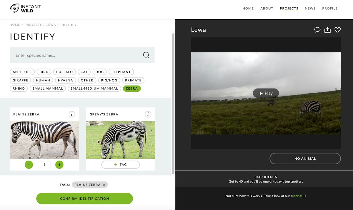The image size is (353, 210).
Task: Select the Elephant category filter
Action: [121, 72]
